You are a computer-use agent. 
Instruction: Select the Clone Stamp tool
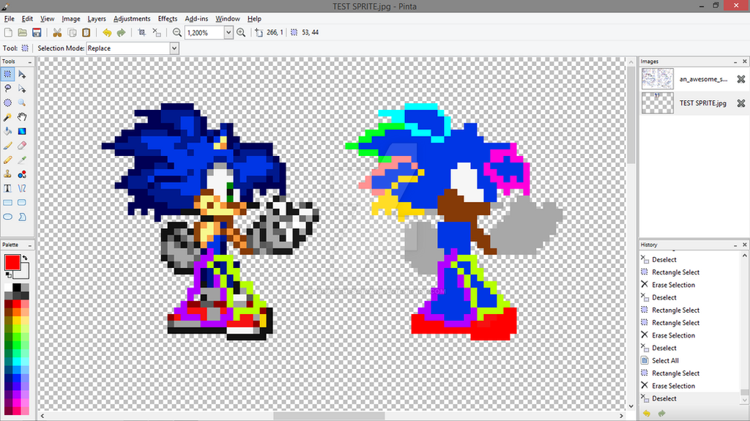(7, 174)
